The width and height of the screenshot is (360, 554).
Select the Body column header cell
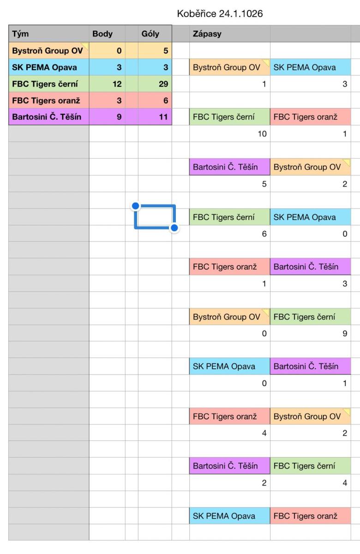tap(107, 34)
